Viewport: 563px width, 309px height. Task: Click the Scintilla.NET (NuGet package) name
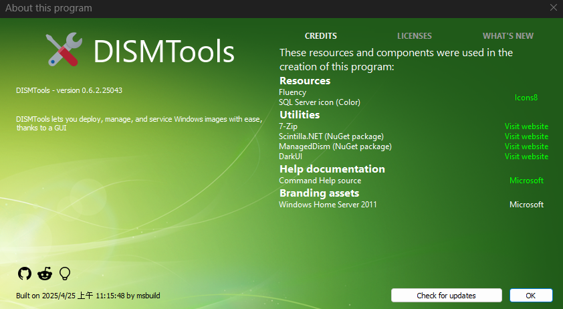pyautogui.click(x=331, y=136)
